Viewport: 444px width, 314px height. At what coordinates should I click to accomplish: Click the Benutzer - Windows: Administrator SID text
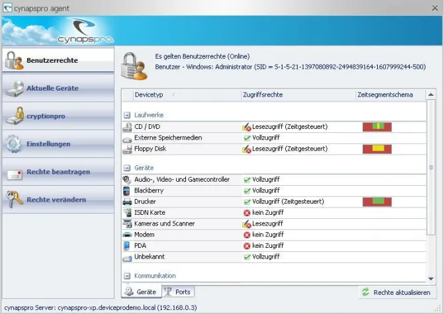290,67
